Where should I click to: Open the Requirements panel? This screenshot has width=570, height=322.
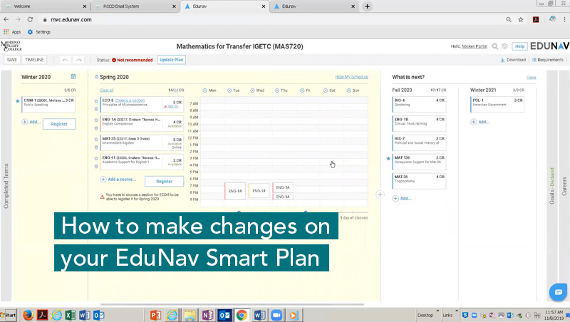547,60
